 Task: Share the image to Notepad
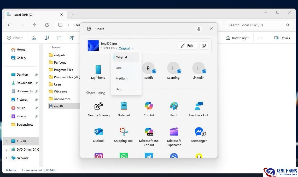point(124,109)
